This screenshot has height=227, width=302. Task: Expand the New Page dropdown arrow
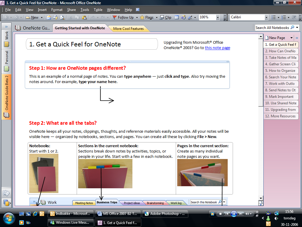coord(291,38)
